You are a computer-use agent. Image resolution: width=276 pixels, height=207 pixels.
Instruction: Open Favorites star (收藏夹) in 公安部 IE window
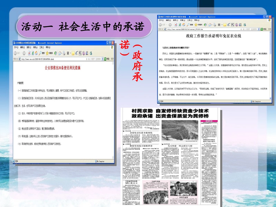(x=49, y=53)
